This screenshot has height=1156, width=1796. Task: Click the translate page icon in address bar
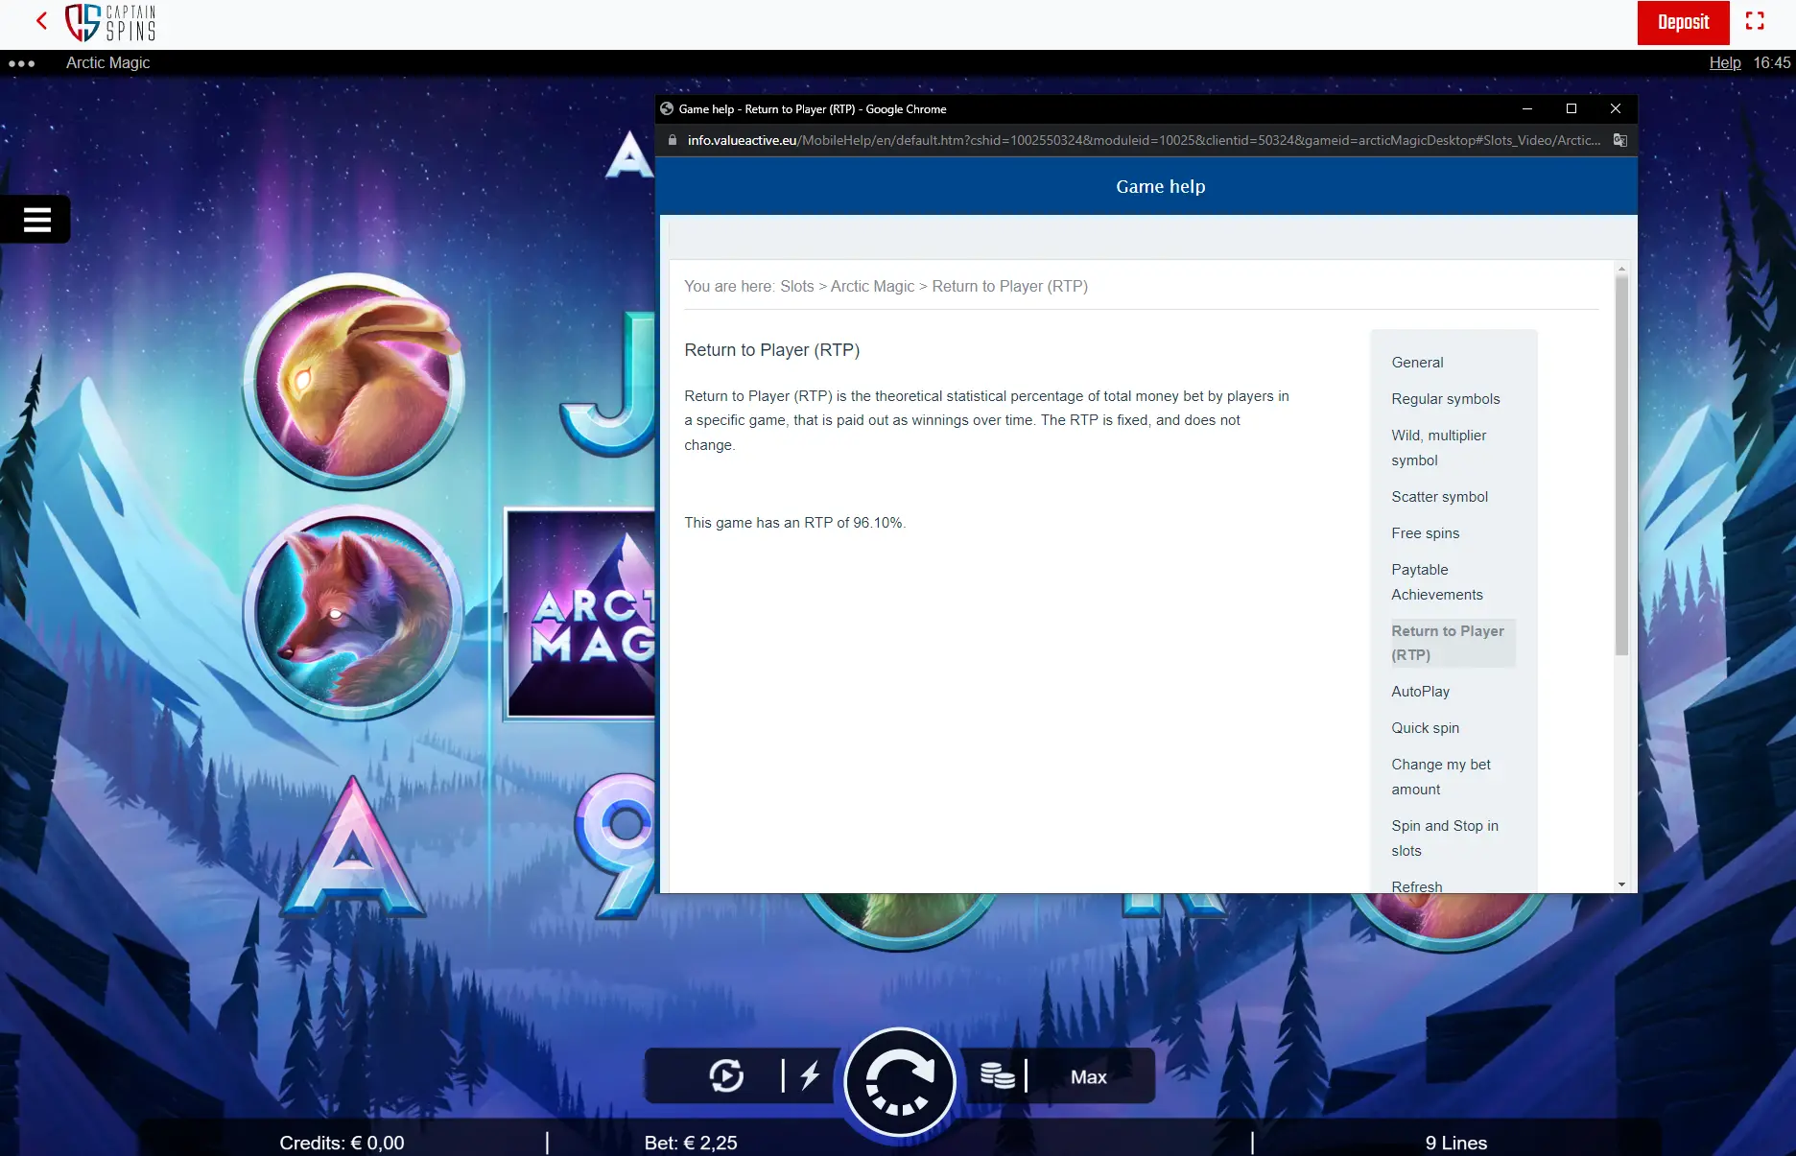coord(1619,140)
